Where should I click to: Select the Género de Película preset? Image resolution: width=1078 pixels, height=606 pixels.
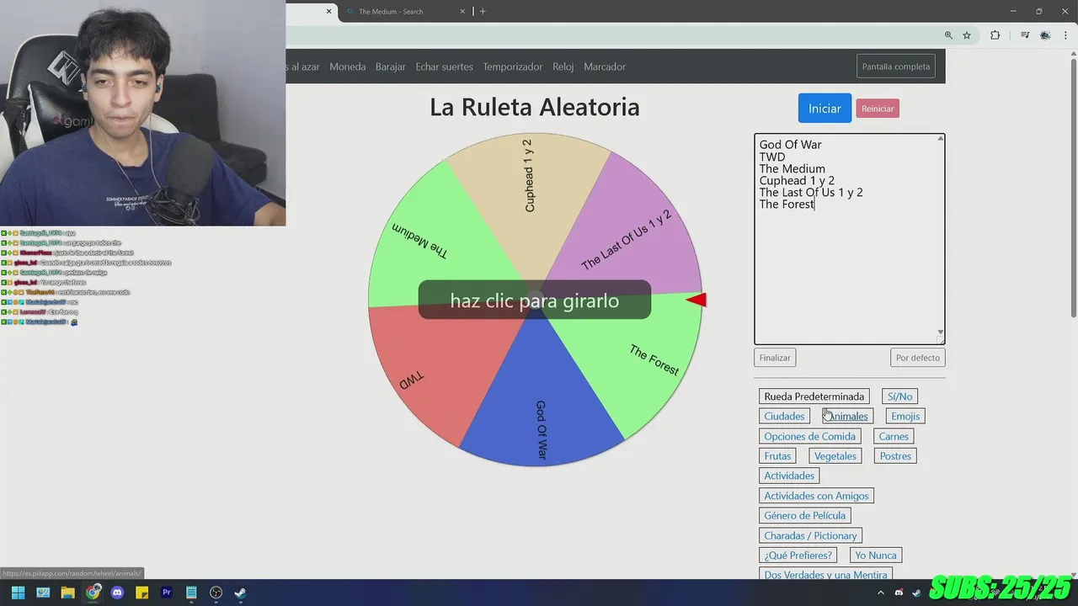pyautogui.click(x=804, y=515)
